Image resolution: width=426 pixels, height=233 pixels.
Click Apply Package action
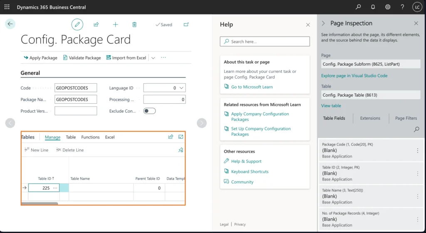(40, 57)
